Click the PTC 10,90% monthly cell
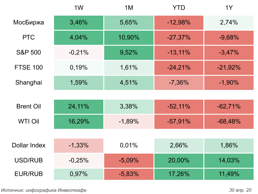258x194 pixels. tap(129, 37)
